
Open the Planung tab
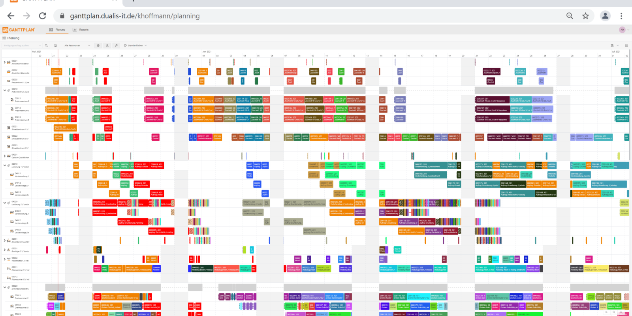[x=57, y=30]
